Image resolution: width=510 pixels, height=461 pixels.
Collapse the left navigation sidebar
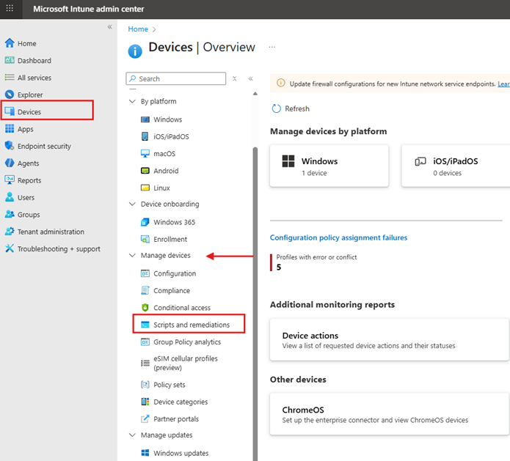point(109,26)
